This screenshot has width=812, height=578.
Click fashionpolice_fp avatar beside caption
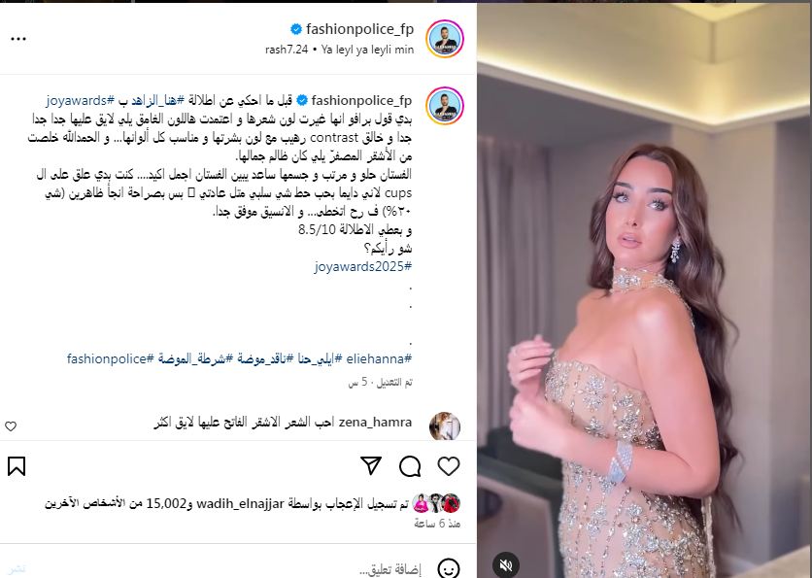click(x=445, y=106)
